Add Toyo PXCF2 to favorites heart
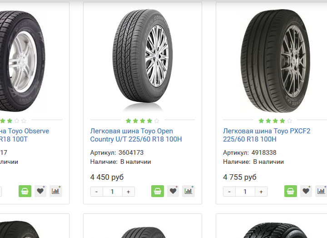This screenshot has width=327, height=238. [x=306, y=191]
